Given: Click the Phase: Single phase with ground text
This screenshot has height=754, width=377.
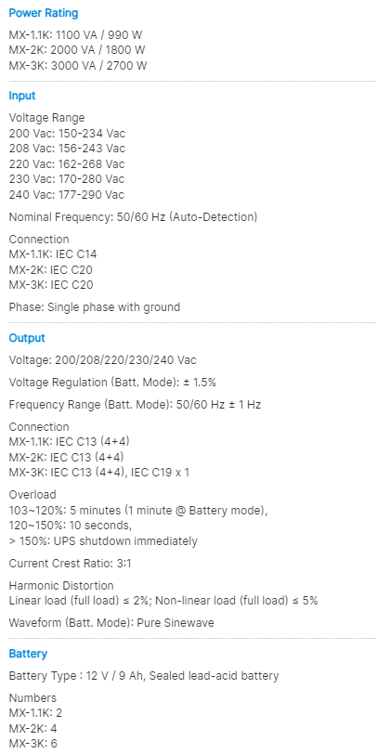Looking at the screenshot, I should [95, 307].
